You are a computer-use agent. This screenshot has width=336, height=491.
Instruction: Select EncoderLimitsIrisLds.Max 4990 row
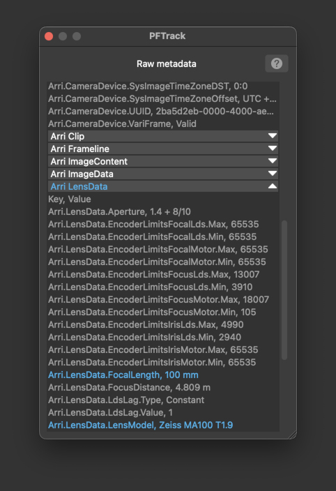(163, 324)
